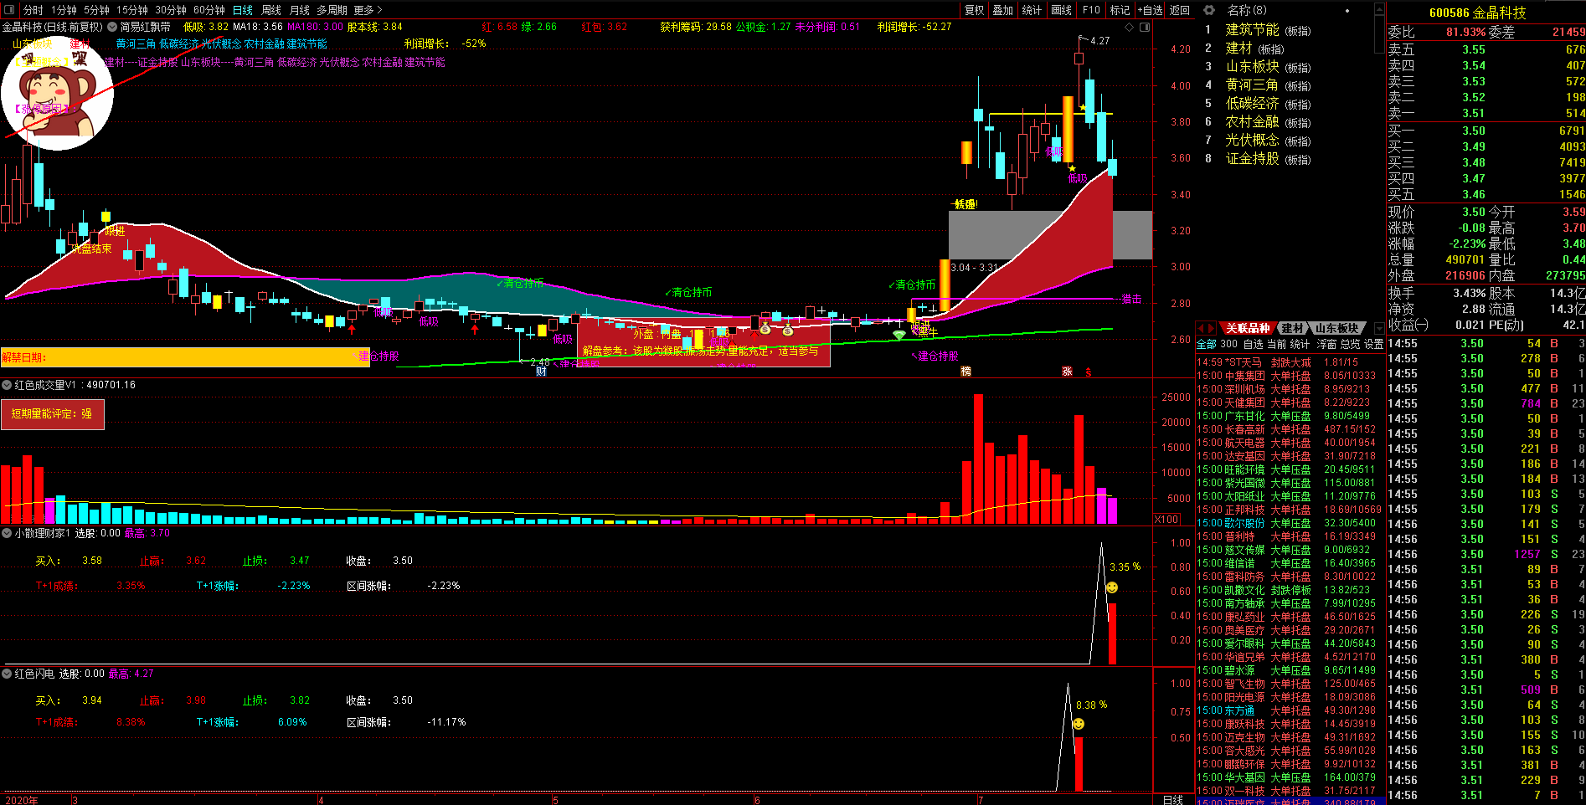Click the X100 volume scale label

1166,520
